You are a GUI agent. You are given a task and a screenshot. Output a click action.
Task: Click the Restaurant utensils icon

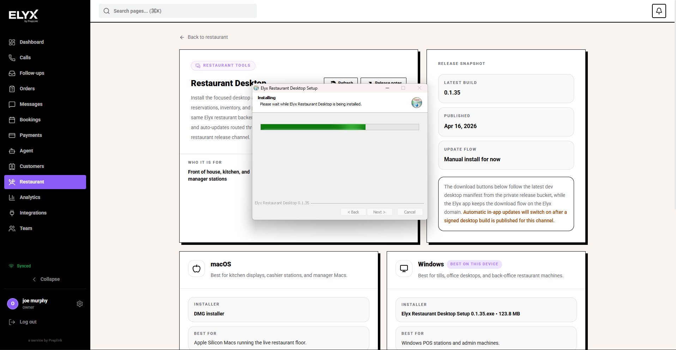(12, 182)
